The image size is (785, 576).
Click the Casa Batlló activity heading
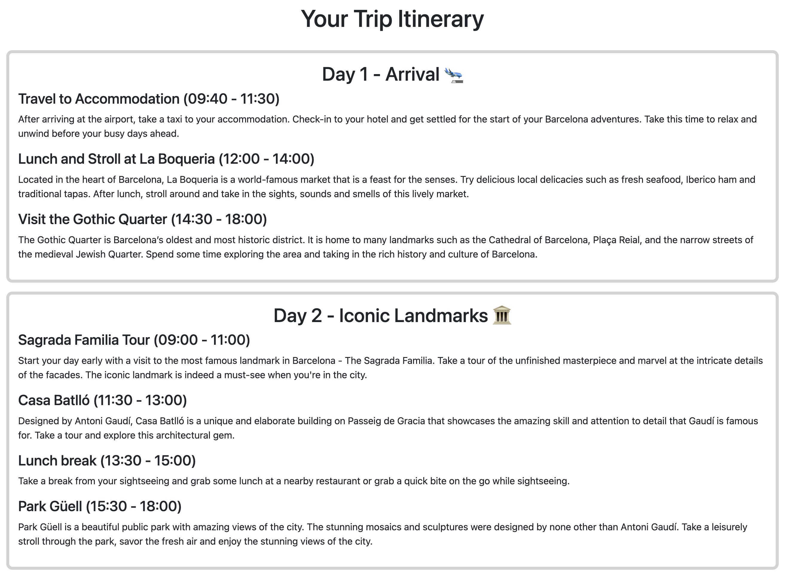[x=103, y=400]
